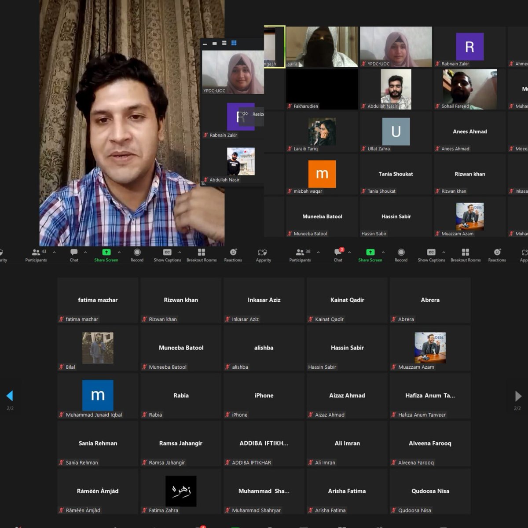Select misbah waqar's orange avatar tile
Viewport: 528px width, 528px height.
pos(322,174)
